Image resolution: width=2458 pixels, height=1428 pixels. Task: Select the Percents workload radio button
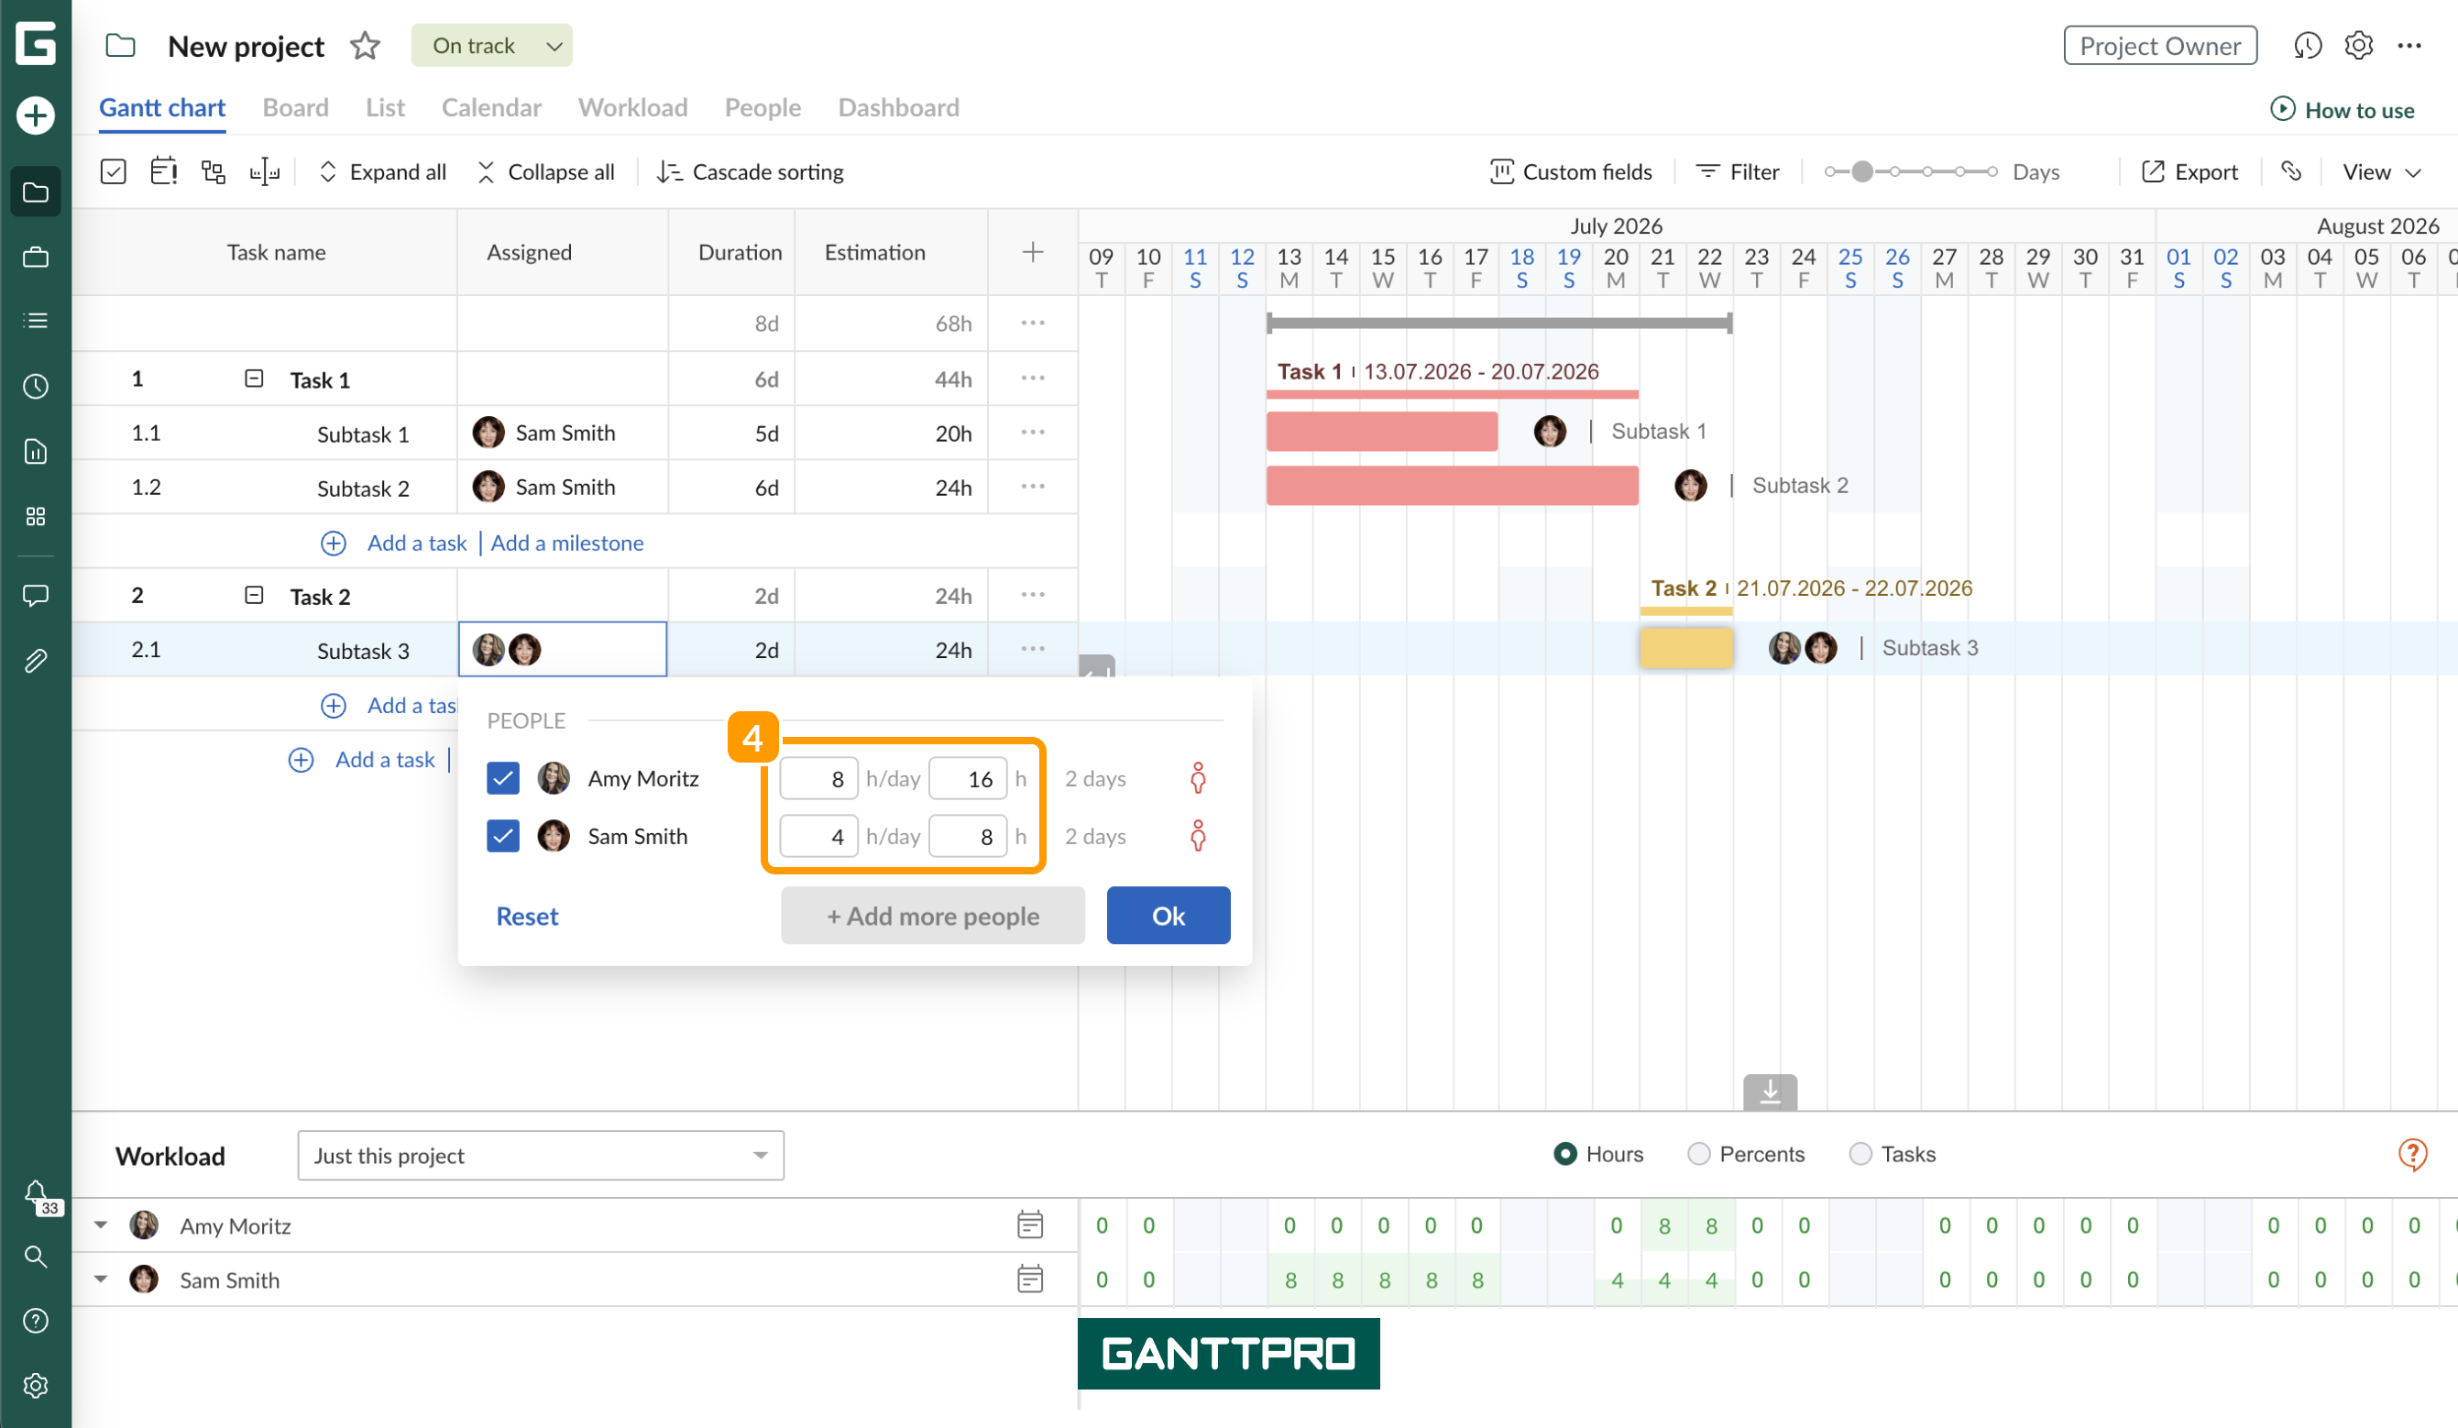[x=1699, y=1154]
